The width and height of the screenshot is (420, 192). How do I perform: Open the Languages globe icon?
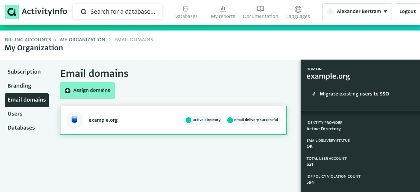tap(298, 9)
